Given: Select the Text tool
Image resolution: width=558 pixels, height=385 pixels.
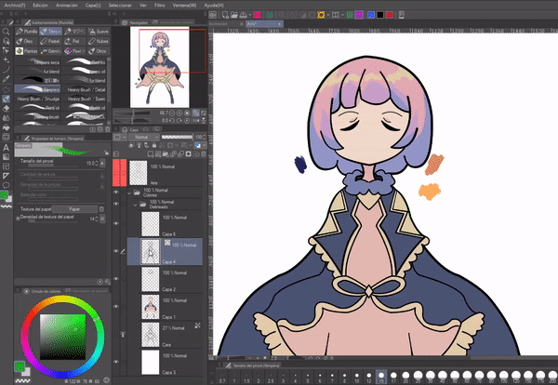Looking at the screenshot, I should tap(7, 147).
